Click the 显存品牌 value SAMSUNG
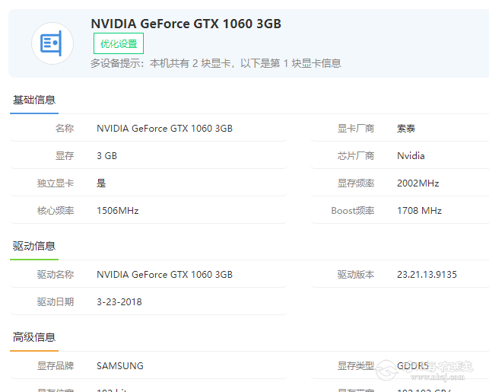Viewport: 489px width, 392px height. [120, 365]
